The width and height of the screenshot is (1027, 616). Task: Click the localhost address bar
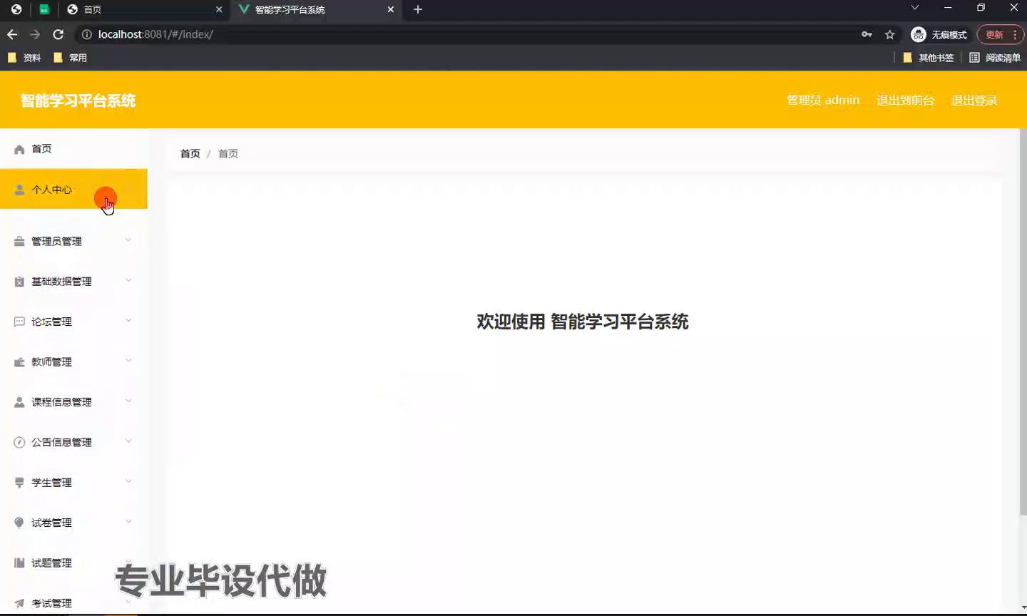464,34
